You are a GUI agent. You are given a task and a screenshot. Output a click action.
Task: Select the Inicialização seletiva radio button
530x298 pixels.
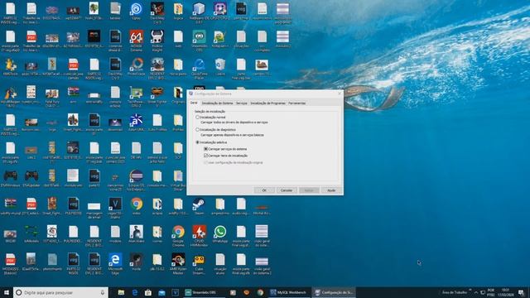[x=198, y=142]
